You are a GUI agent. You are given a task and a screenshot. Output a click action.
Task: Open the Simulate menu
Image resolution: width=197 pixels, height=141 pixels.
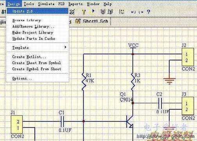coord(46,4)
